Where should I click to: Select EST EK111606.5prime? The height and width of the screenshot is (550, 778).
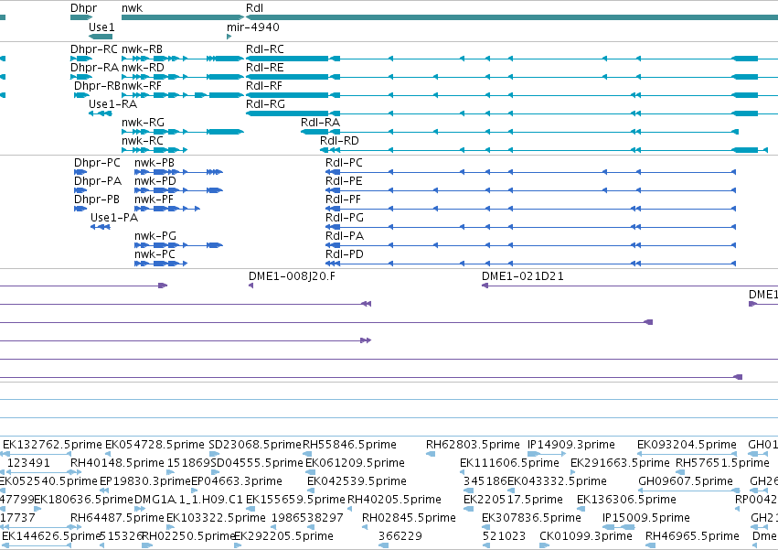509,463
